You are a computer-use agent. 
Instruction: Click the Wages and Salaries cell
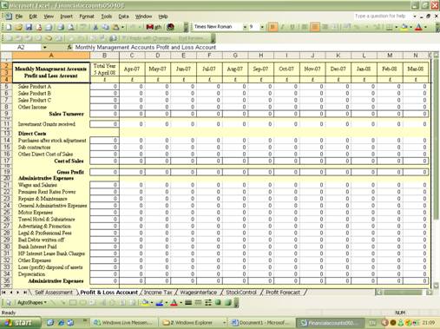(51, 185)
